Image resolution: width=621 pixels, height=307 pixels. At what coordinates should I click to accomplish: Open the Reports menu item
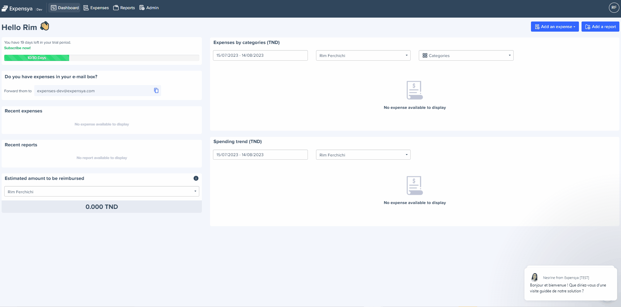[x=124, y=8]
